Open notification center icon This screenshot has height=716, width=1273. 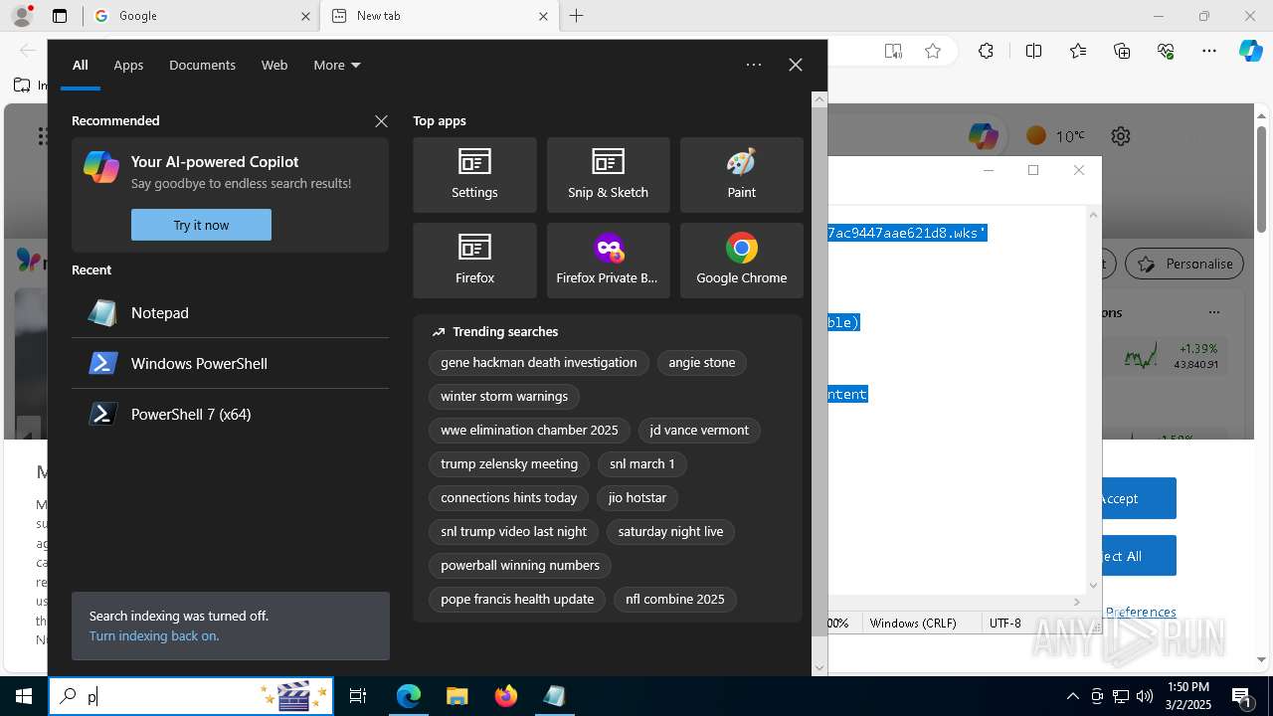(1242, 696)
